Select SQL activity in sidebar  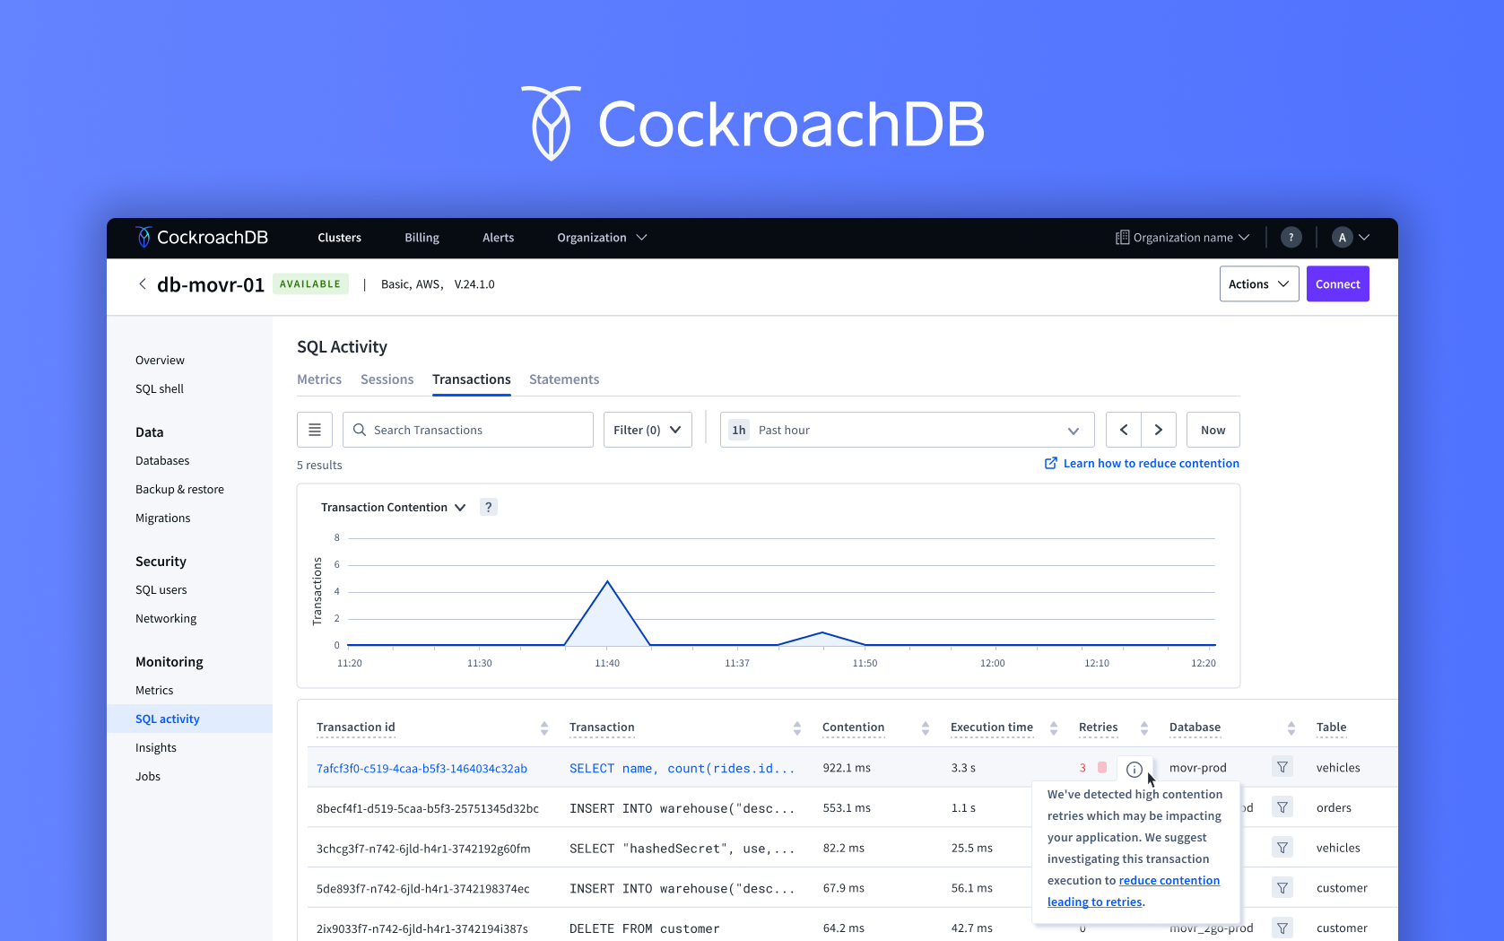pos(189,719)
